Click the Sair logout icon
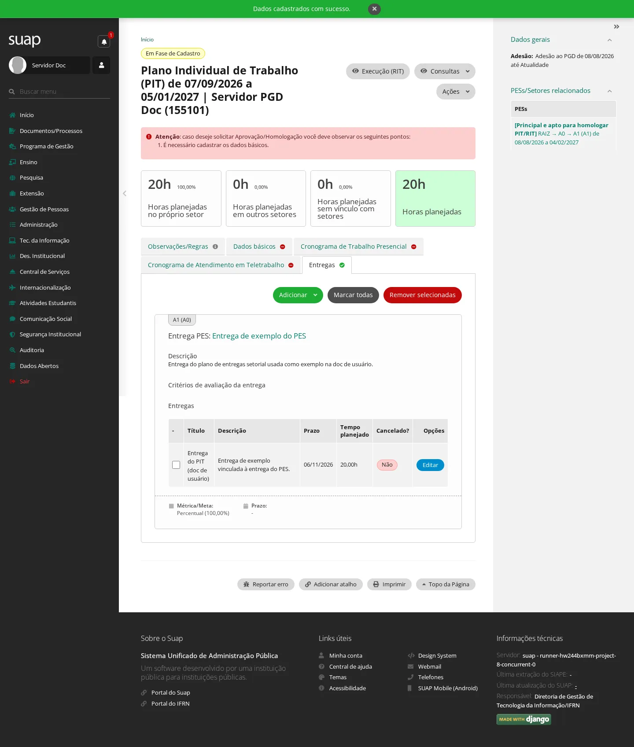The width and height of the screenshot is (634, 747). point(12,381)
